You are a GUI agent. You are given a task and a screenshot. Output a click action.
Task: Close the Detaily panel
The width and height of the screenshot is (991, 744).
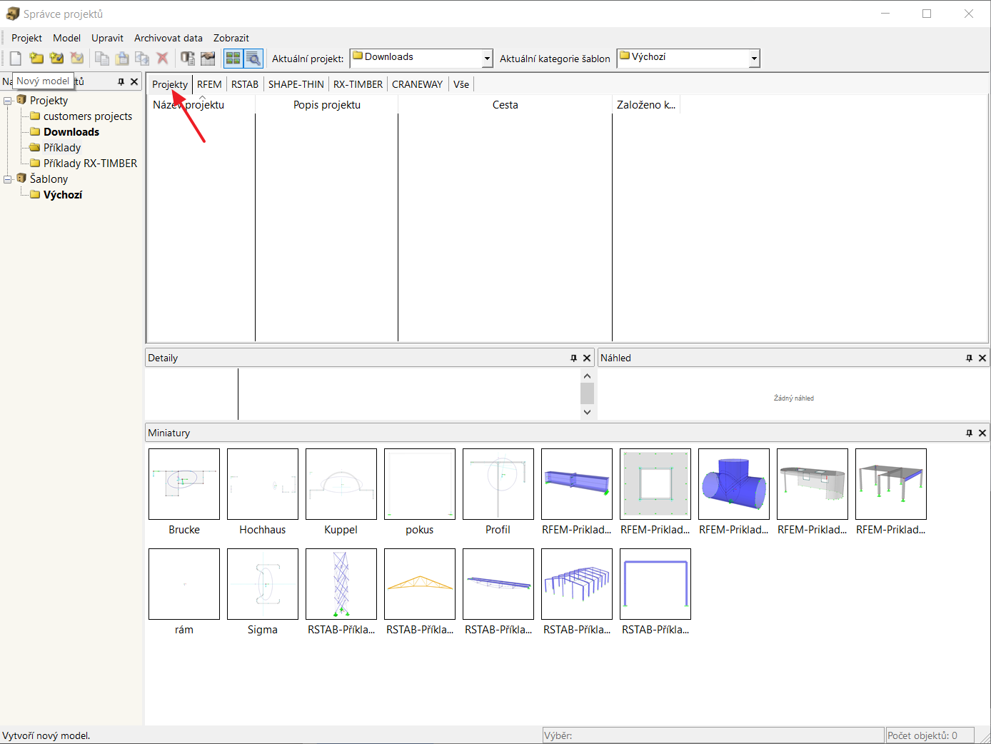587,358
